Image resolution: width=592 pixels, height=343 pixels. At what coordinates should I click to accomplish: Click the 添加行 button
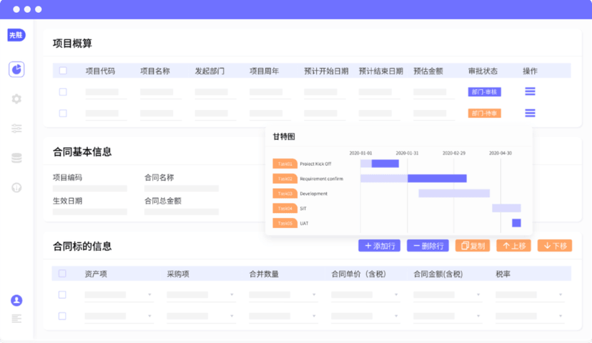(380, 246)
